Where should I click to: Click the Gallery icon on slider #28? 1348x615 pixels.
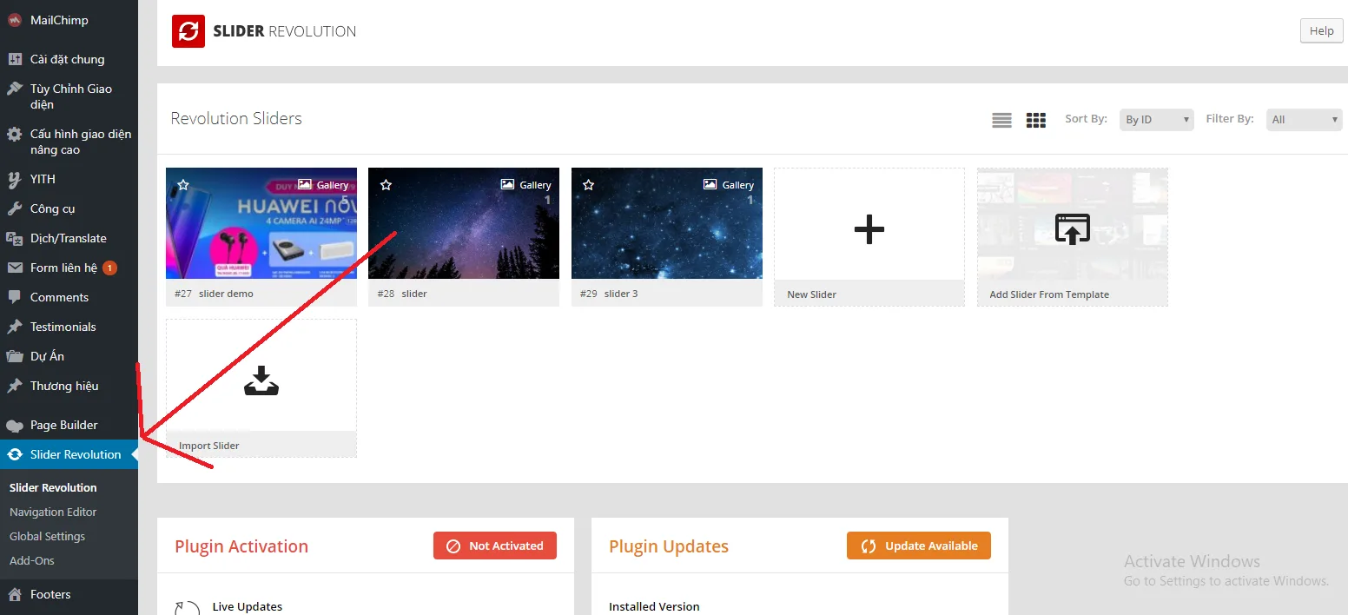508,185
